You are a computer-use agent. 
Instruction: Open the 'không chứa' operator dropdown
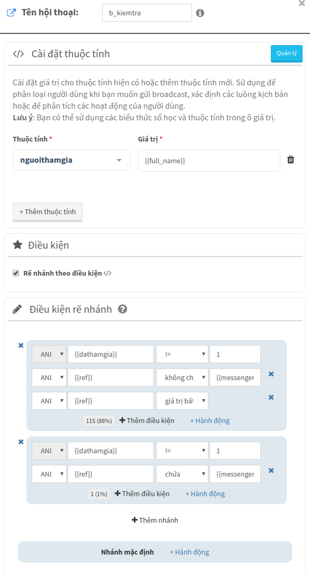coord(183,377)
